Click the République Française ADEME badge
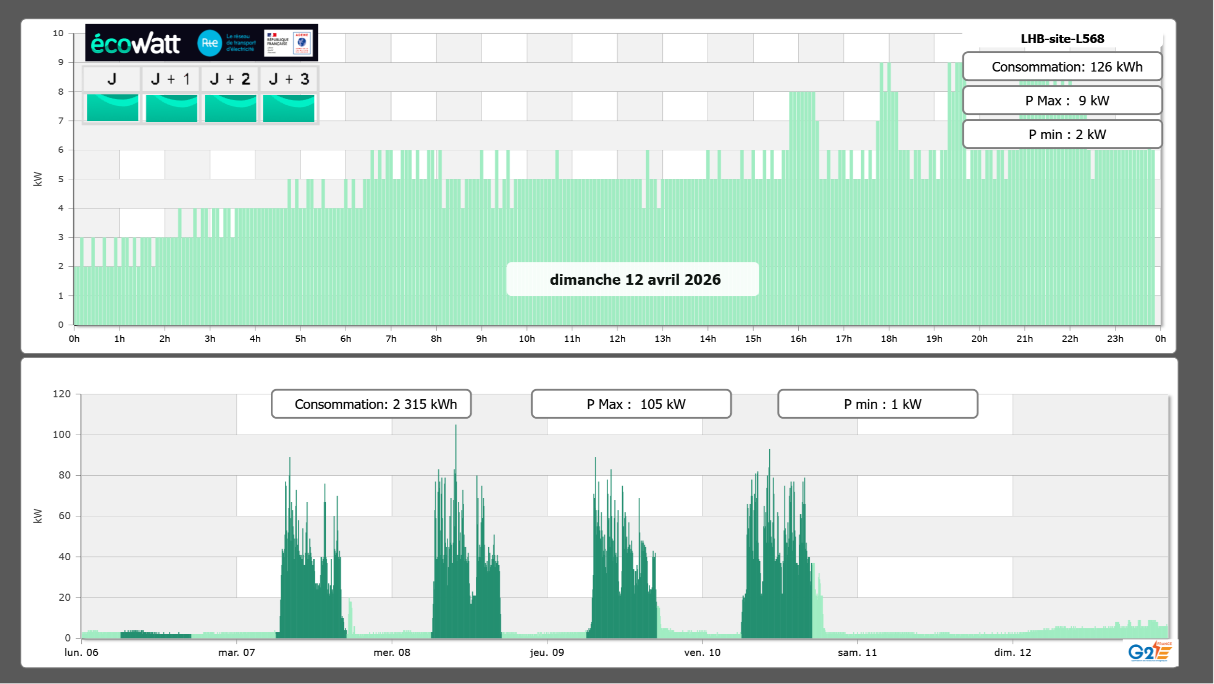 point(289,43)
